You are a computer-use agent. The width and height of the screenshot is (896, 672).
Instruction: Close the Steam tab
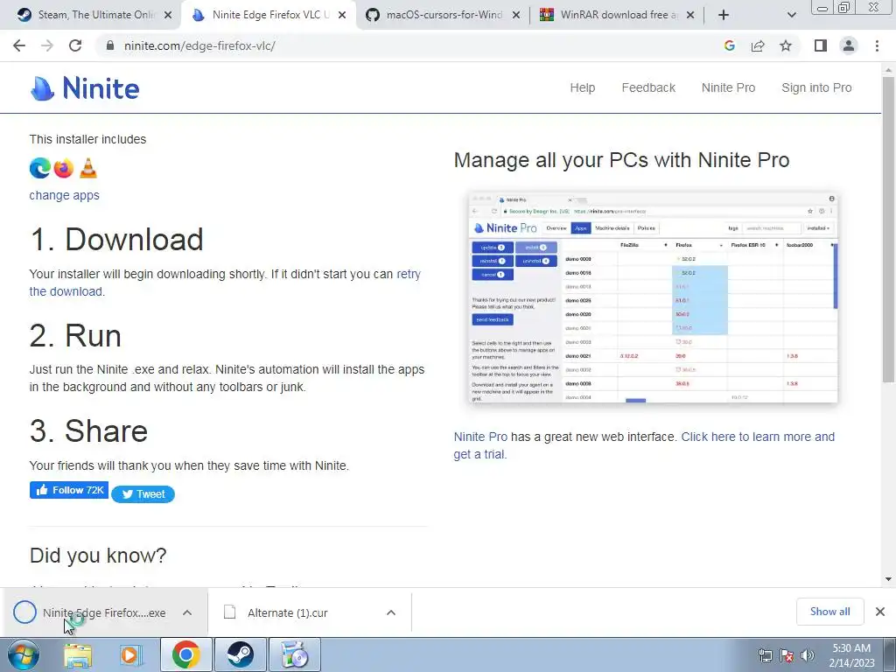coord(168,15)
